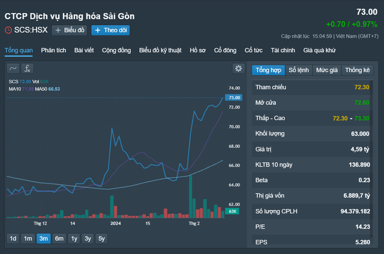The image size is (384, 254).
Task: Show the Thống kê panel tab
Action: point(357,70)
